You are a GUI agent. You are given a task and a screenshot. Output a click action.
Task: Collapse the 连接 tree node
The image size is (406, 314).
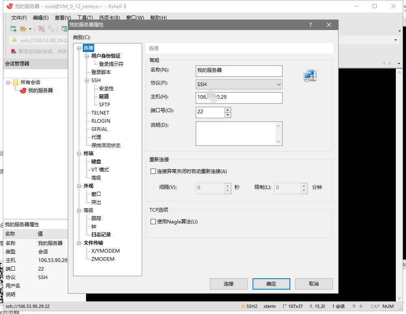(x=79, y=48)
